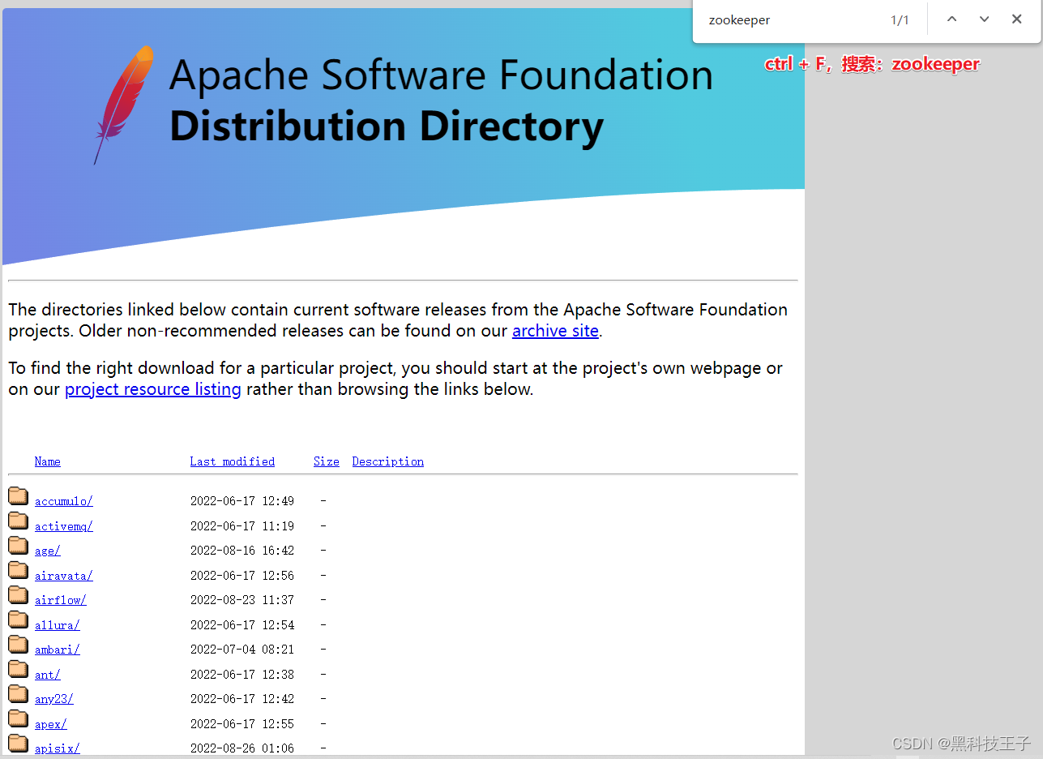Open the archive site link
This screenshot has width=1043, height=759.
pyautogui.click(x=555, y=331)
